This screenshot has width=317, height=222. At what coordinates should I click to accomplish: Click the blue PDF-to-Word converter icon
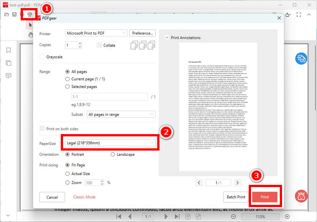301,58
